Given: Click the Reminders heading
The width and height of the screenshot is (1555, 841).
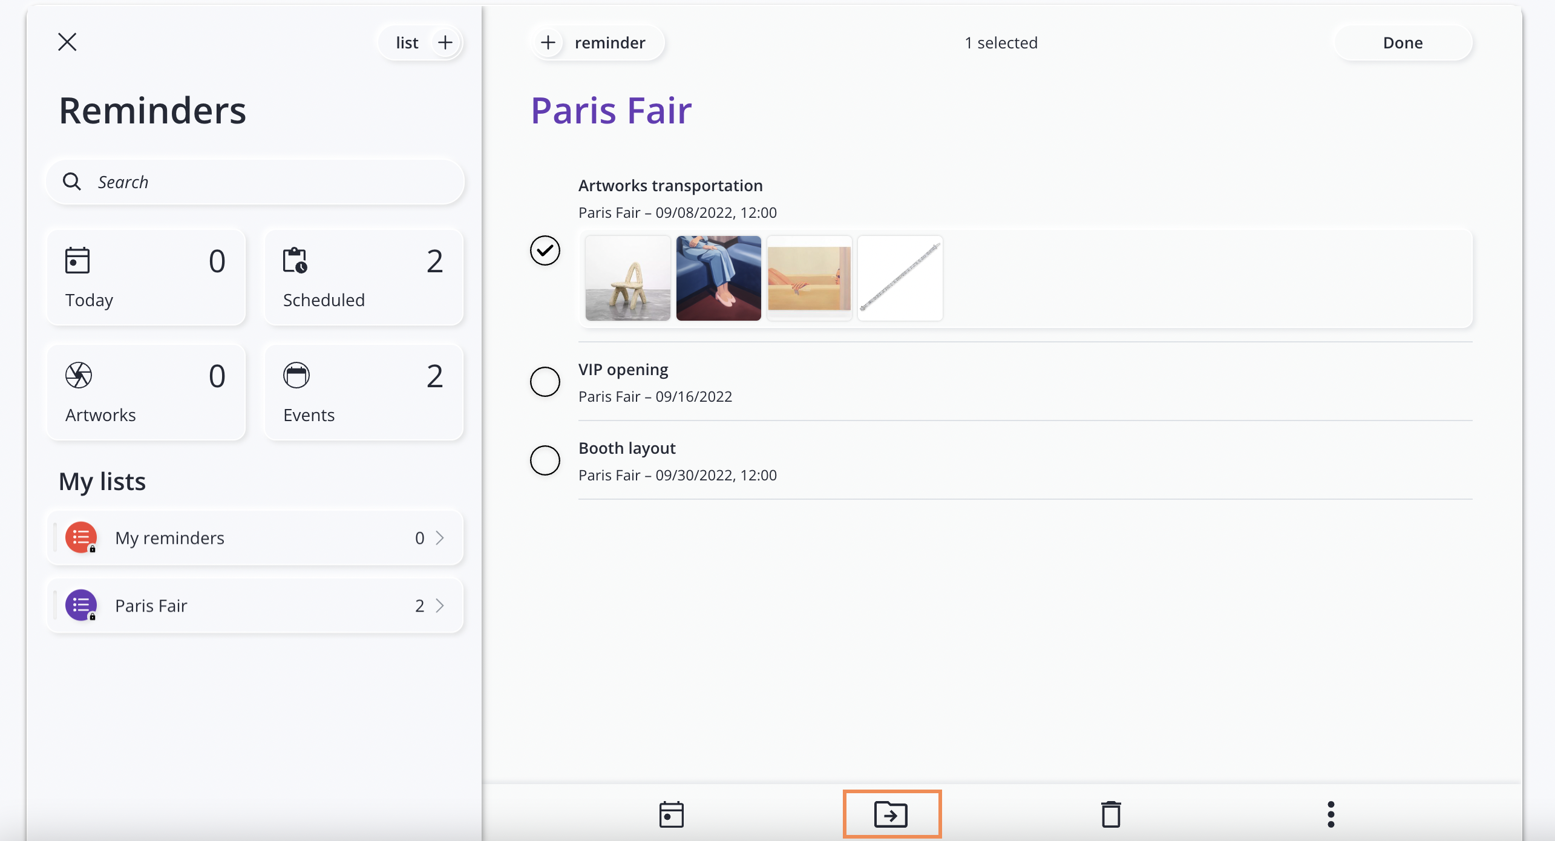Looking at the screenshot, I should [152, 111].
